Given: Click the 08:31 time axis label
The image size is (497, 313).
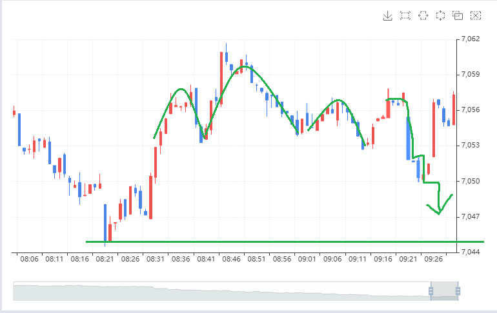Looking at the screenshot, I should [156, 260].
